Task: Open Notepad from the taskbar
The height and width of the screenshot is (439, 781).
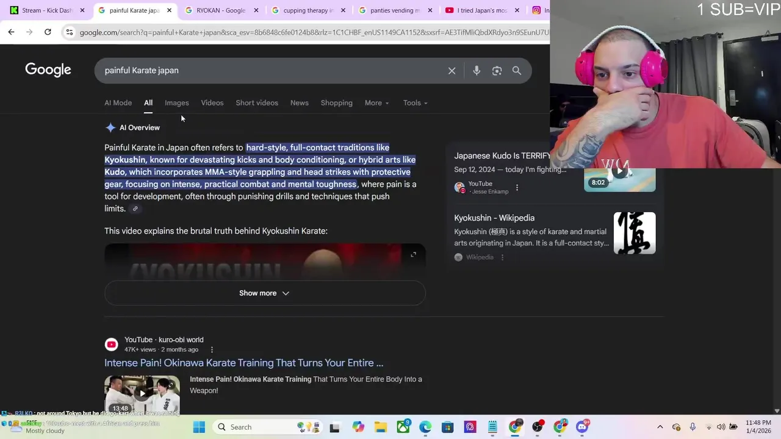Action: (x=492, y=427)
